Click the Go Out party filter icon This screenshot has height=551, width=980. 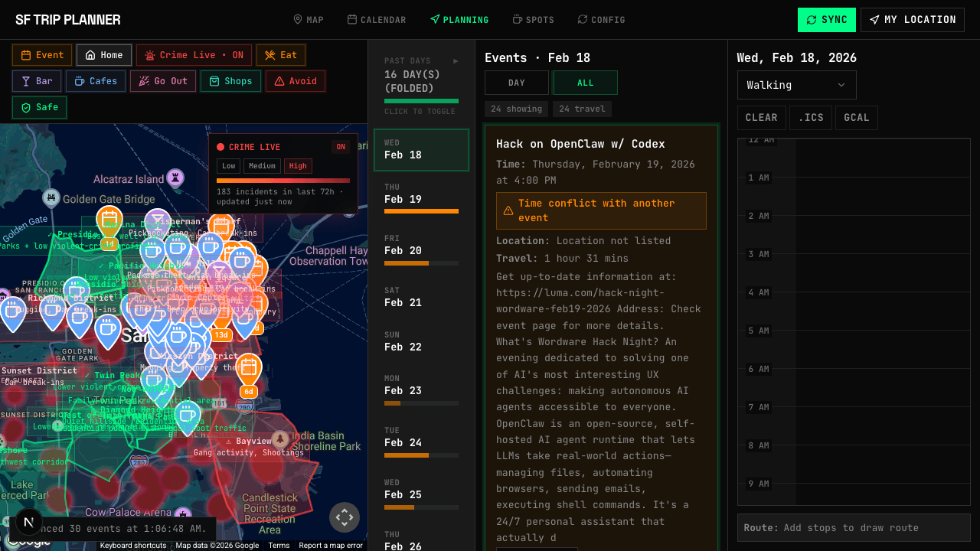145,81
